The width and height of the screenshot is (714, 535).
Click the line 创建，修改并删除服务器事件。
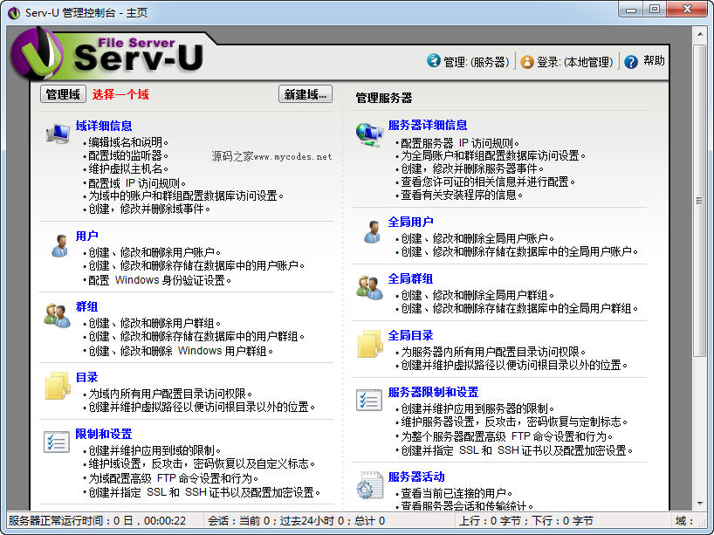pyautogui.click(x=472, y=169)
